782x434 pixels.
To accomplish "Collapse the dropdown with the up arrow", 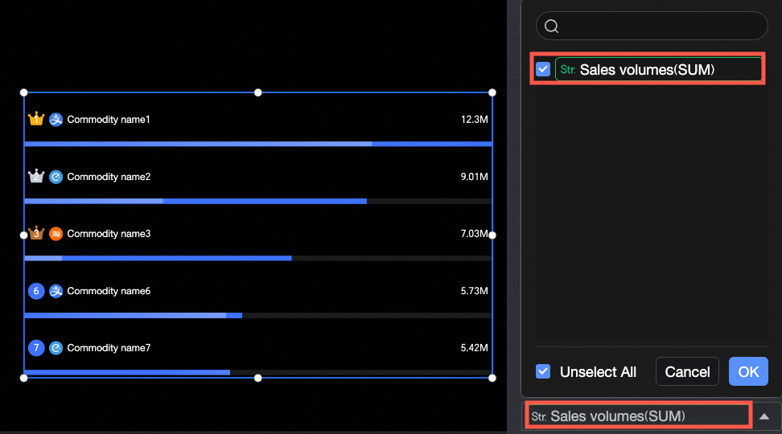I will click(764, 416).
